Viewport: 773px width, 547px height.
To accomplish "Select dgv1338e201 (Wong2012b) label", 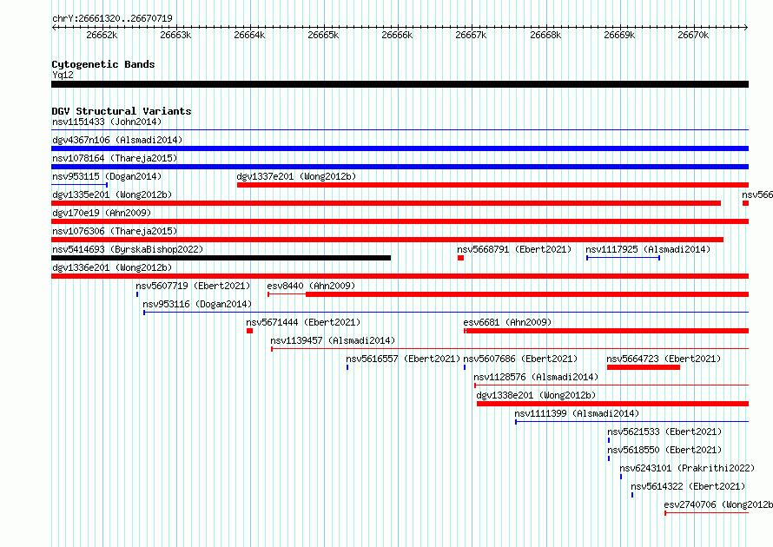I will coord(536,395).
